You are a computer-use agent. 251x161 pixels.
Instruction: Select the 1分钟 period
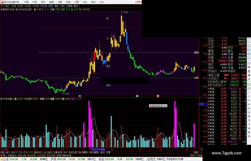[x=13, y=6]
